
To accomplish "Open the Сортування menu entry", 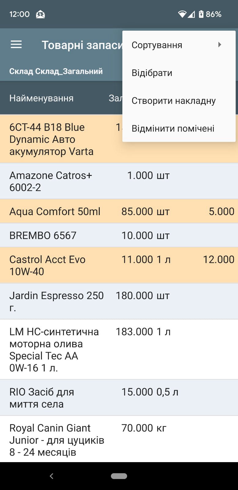I will click(179, 45).
